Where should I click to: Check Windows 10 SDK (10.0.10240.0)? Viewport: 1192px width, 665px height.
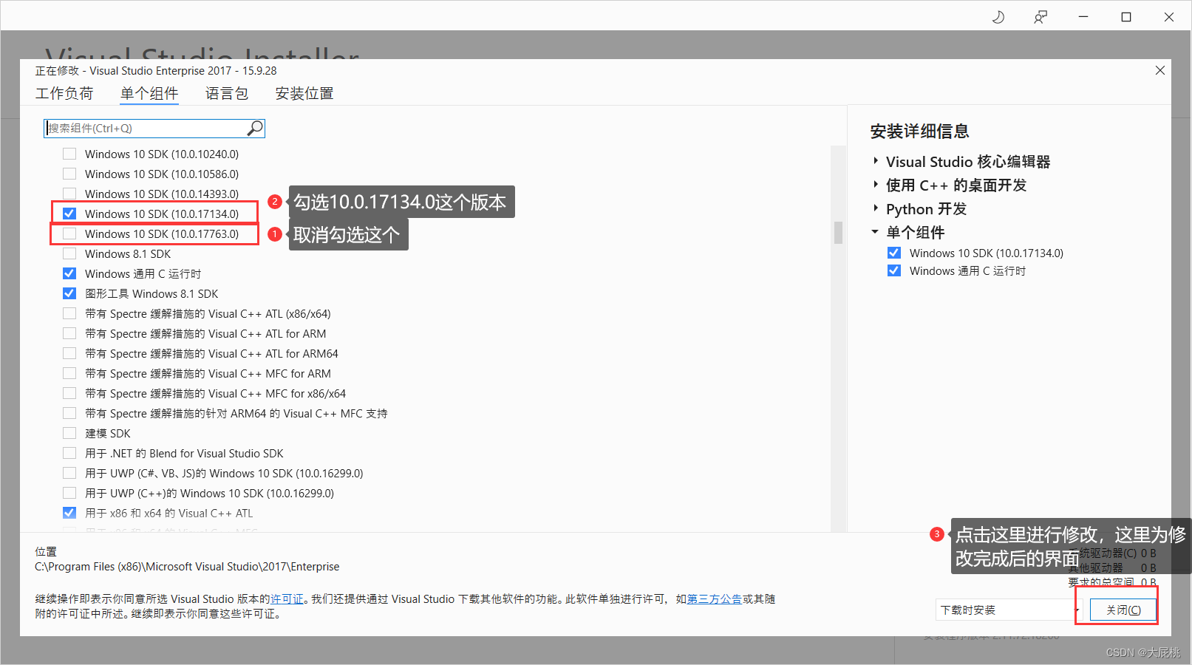(x=69, y=154)
